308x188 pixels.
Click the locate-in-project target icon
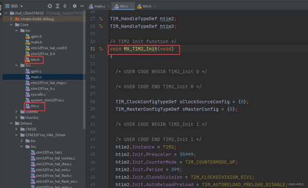tap(50, 6)
